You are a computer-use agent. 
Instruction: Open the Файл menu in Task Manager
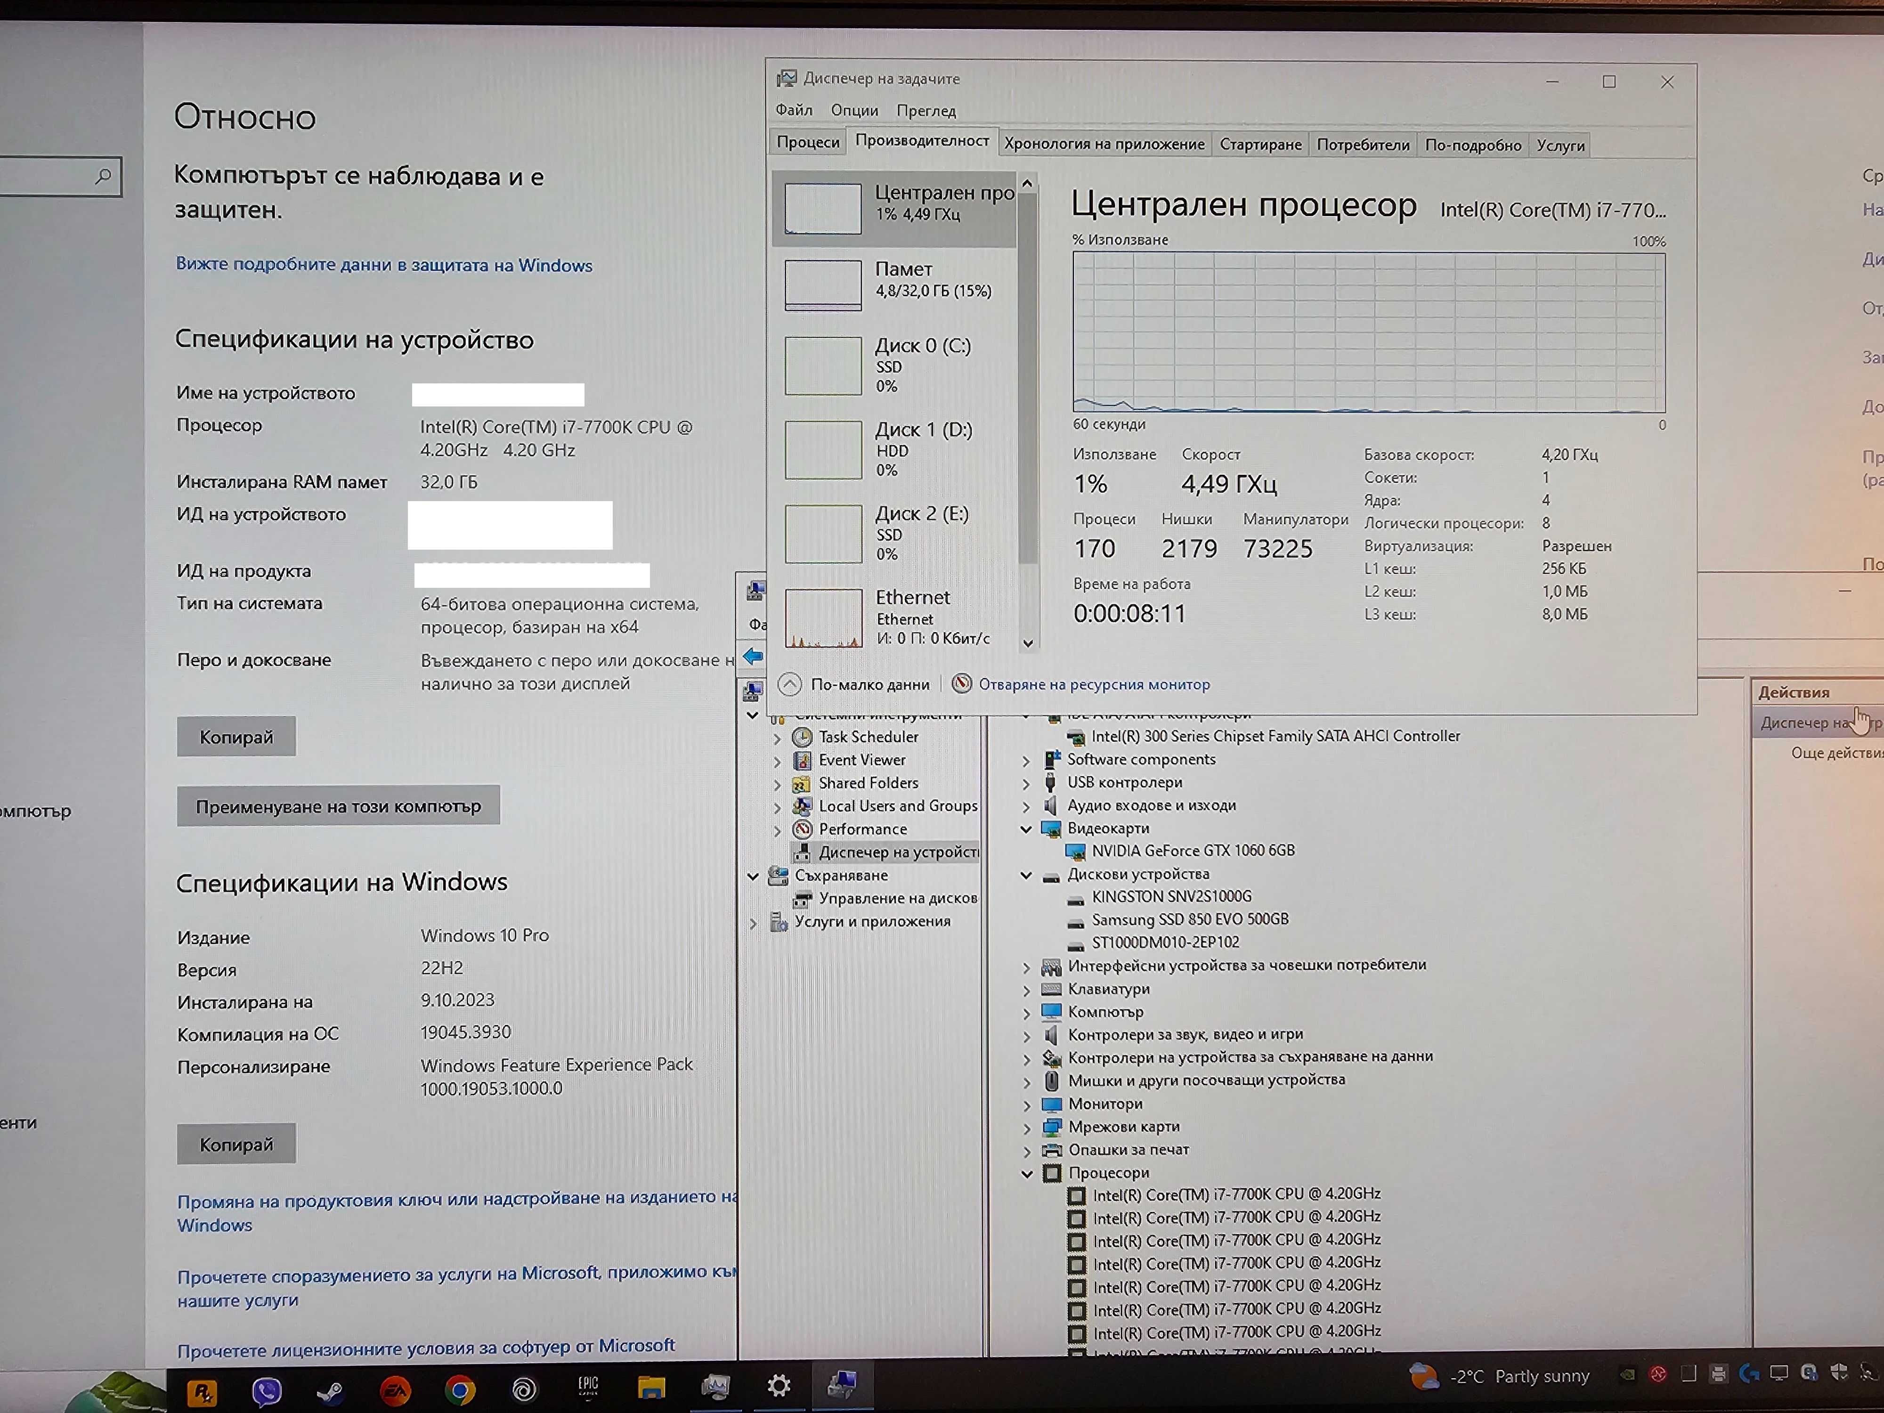point(794,110)
